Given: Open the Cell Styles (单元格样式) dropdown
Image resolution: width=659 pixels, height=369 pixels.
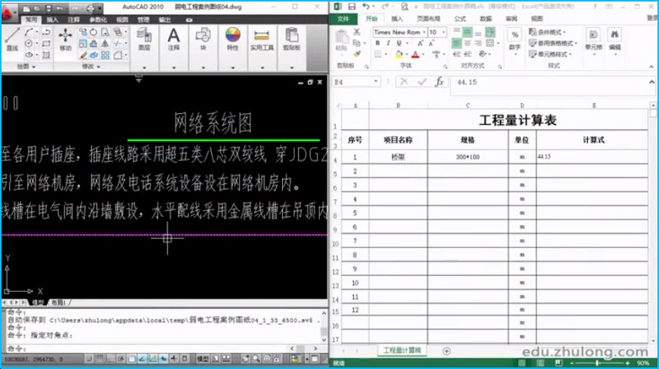Looking at the screenshot, I should [550, 54].
